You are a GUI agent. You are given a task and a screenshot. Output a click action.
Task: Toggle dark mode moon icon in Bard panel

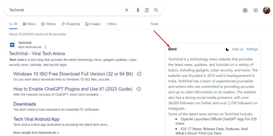click(227, 49)
